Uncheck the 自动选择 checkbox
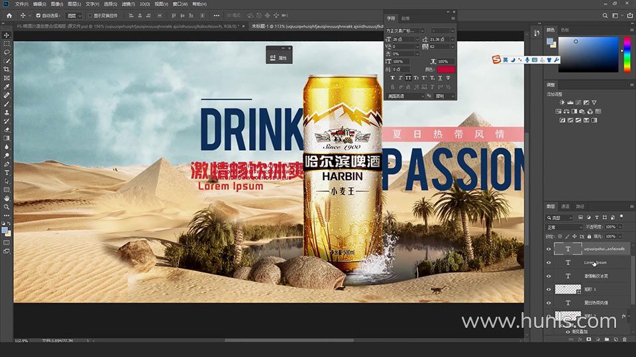The height and width of the screenshot is (357, 636). point(38,15)
